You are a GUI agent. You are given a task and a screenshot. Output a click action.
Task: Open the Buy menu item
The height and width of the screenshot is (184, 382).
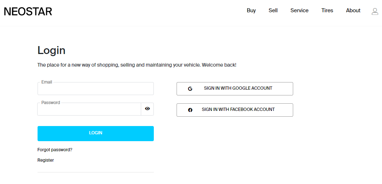[x=251, y=10]
